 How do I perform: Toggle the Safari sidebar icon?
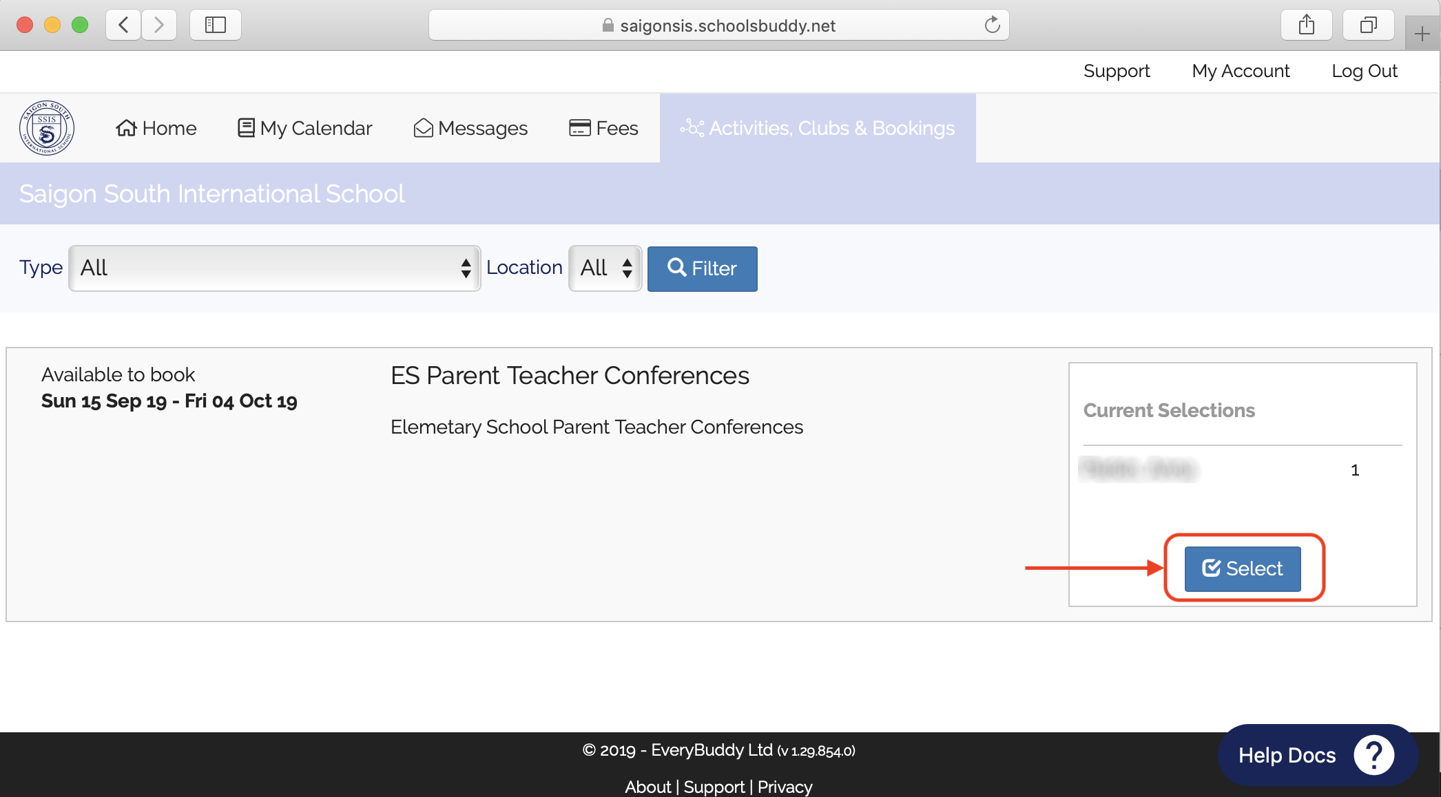click(216, 25)
